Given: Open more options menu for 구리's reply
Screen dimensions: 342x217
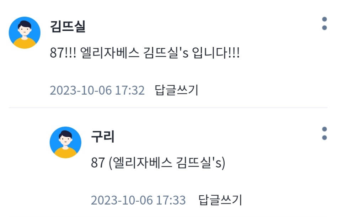Looking at the screenshot, I should (324, 133).
